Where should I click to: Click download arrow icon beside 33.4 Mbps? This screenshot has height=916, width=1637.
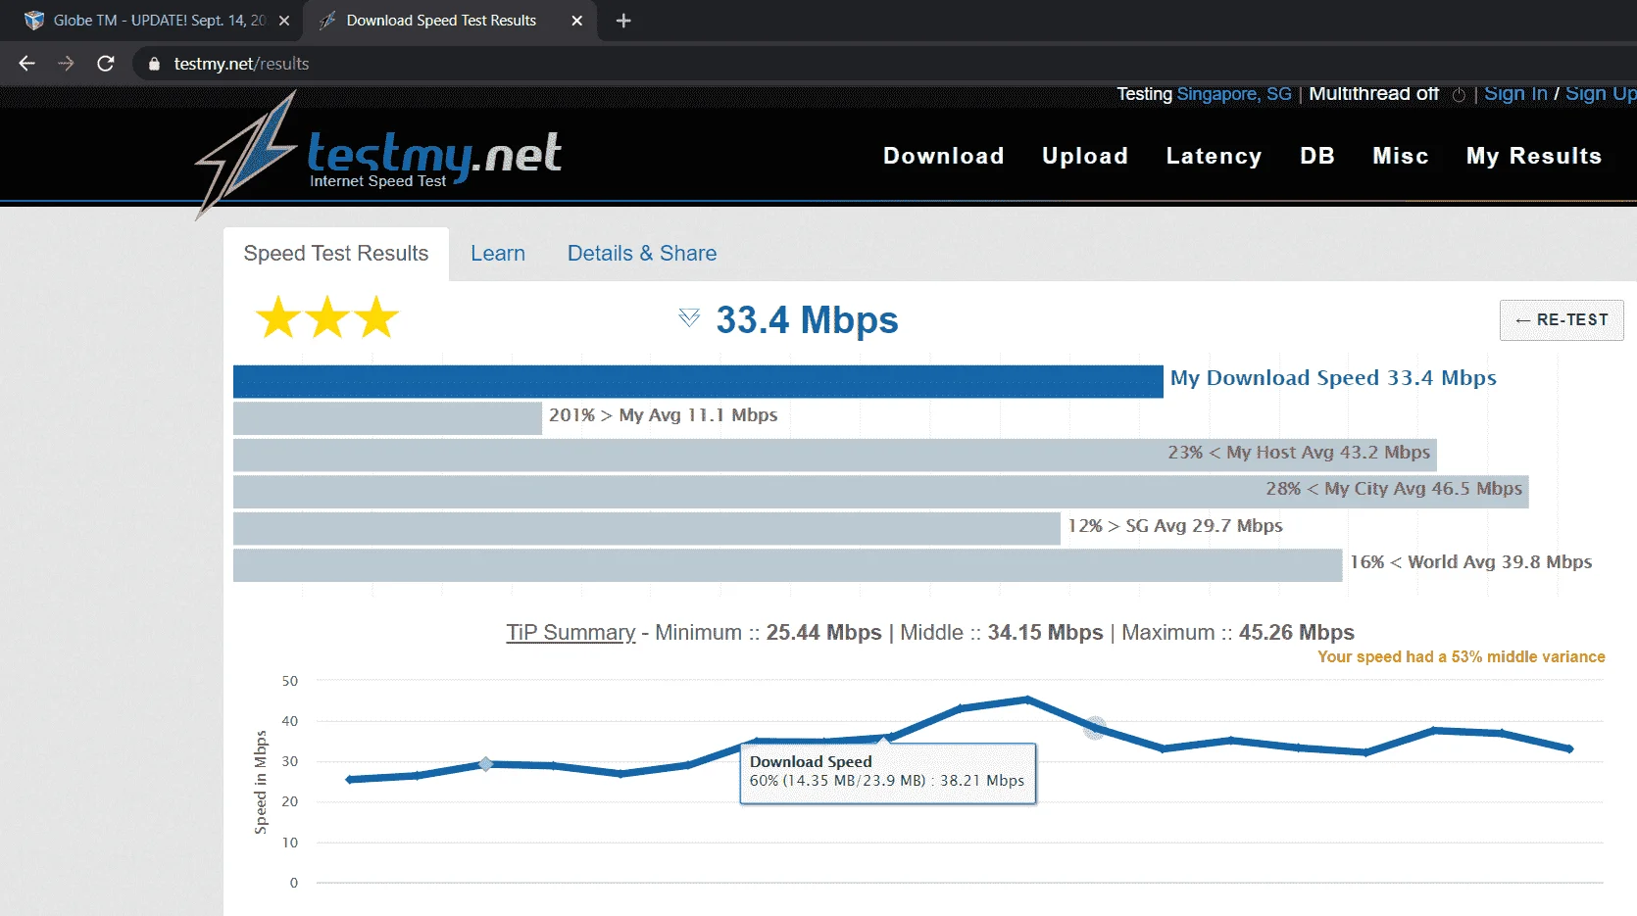click(689, 317)
